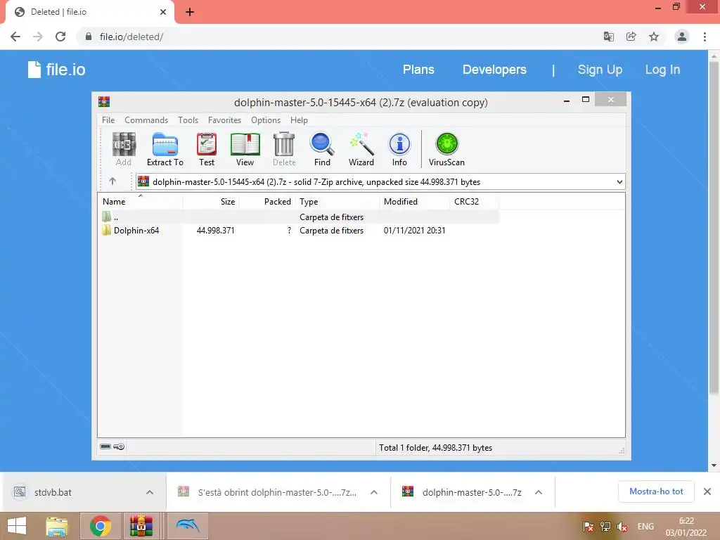The height and width of the screenshot is (540, 720).
Task: Open the Find magnifier tool
Action: click(x=322, y=149)
